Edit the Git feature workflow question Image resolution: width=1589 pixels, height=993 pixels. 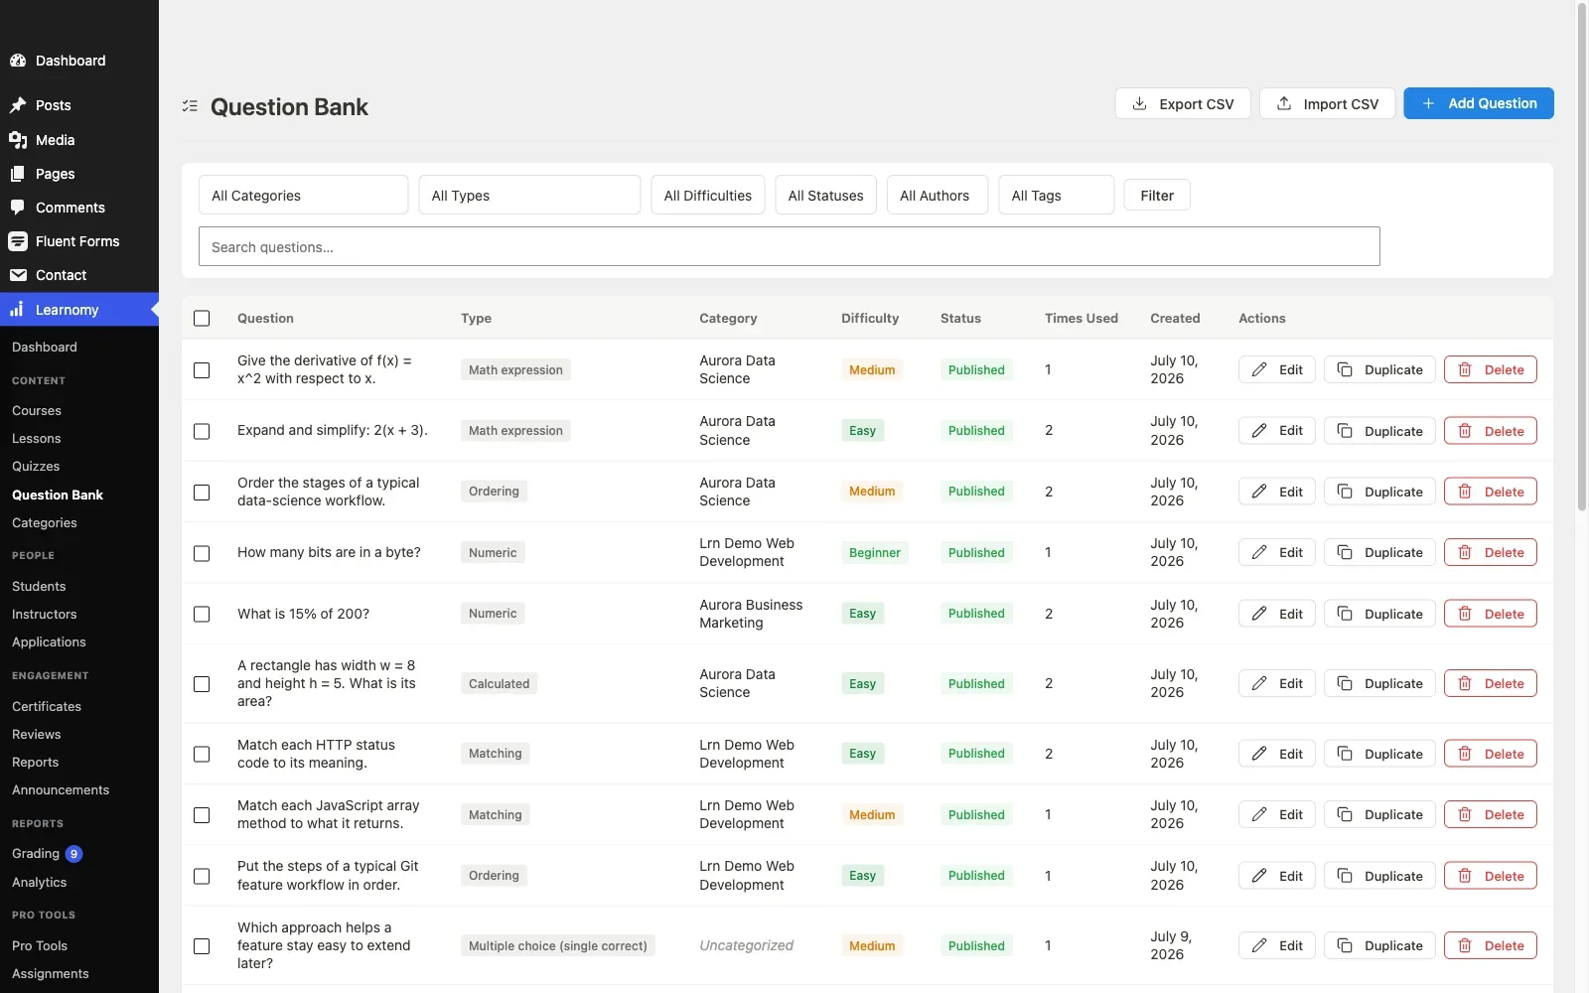click(x=1277, y=876)
